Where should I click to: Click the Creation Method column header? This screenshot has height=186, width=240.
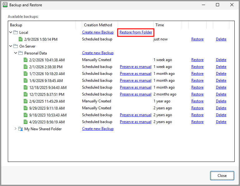coord(100,25)
